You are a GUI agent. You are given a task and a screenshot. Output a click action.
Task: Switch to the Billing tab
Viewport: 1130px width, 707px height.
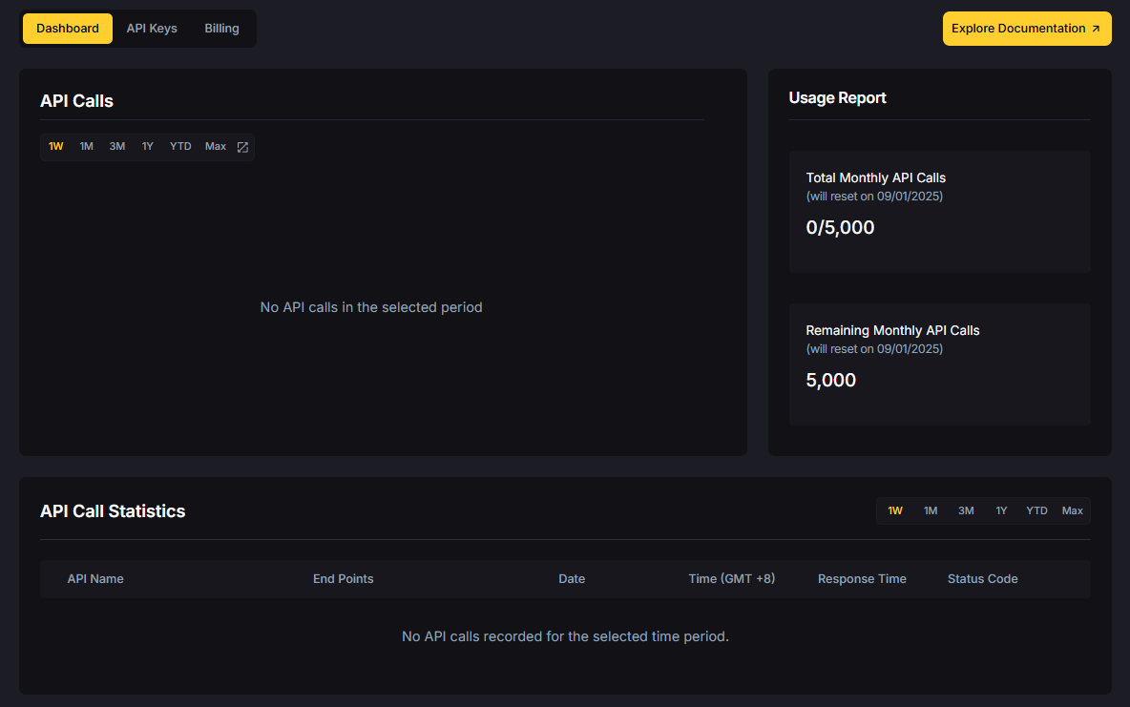(x=221, y=28)
